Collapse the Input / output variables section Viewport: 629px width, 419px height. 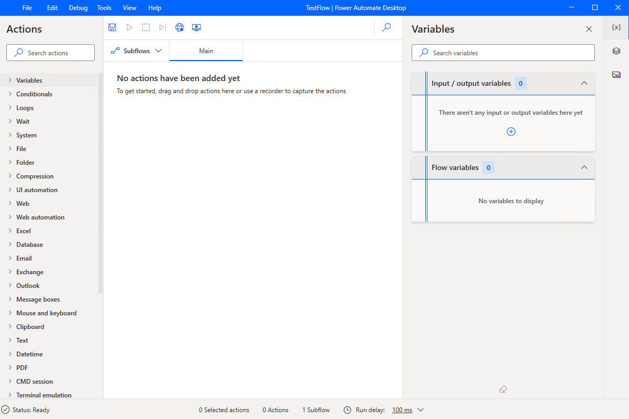584,83
